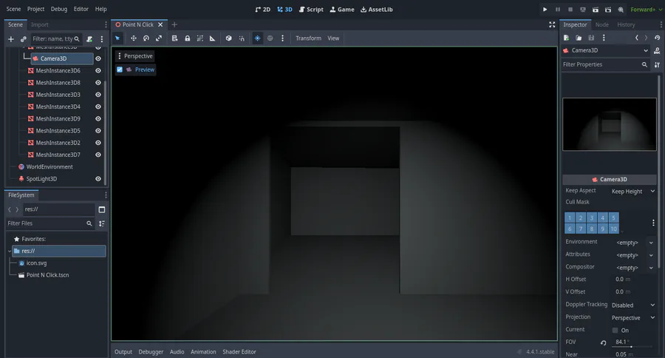Toggle visibility of MeshInstance3D3
The image size is (665, 358).
click(98, 95)
